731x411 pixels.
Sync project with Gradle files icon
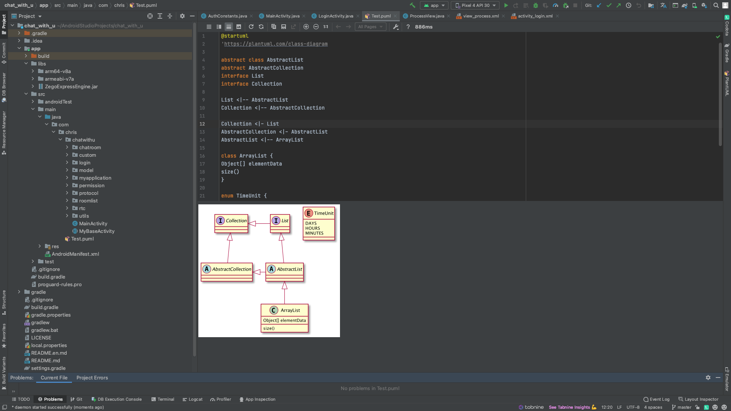click(685, 5)
